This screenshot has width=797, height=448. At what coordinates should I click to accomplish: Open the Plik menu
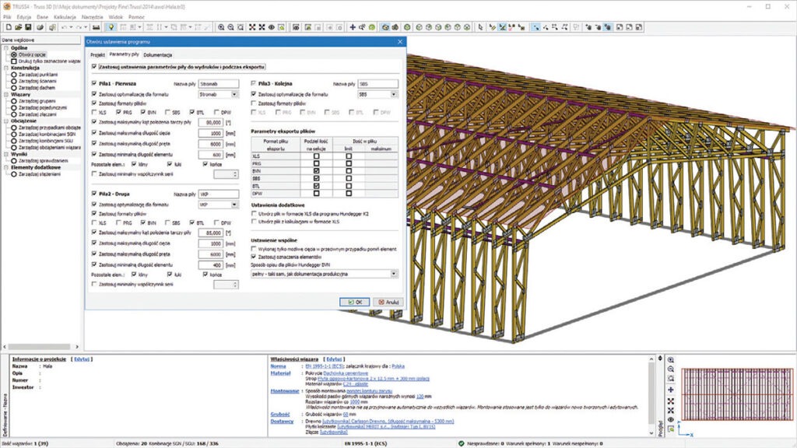pyautogui.click(x=7, y=17)
